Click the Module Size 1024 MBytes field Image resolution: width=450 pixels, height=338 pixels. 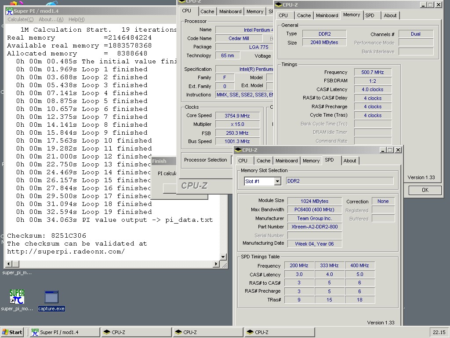click(315, 201)
